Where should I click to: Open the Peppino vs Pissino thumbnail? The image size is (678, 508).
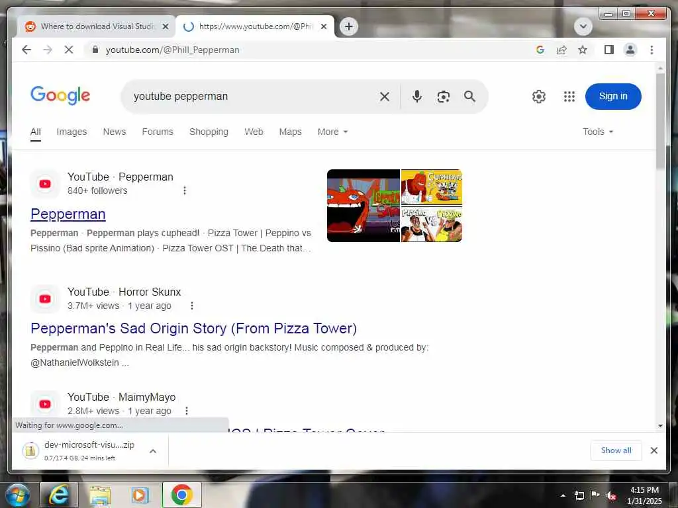pos(432,224)
